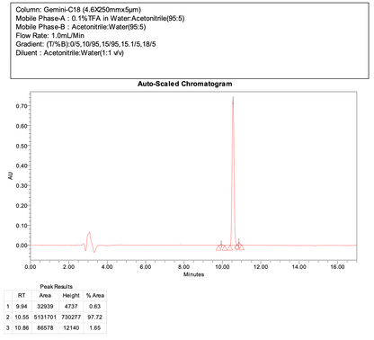Click area value 5131701

(x=45, y=318)
